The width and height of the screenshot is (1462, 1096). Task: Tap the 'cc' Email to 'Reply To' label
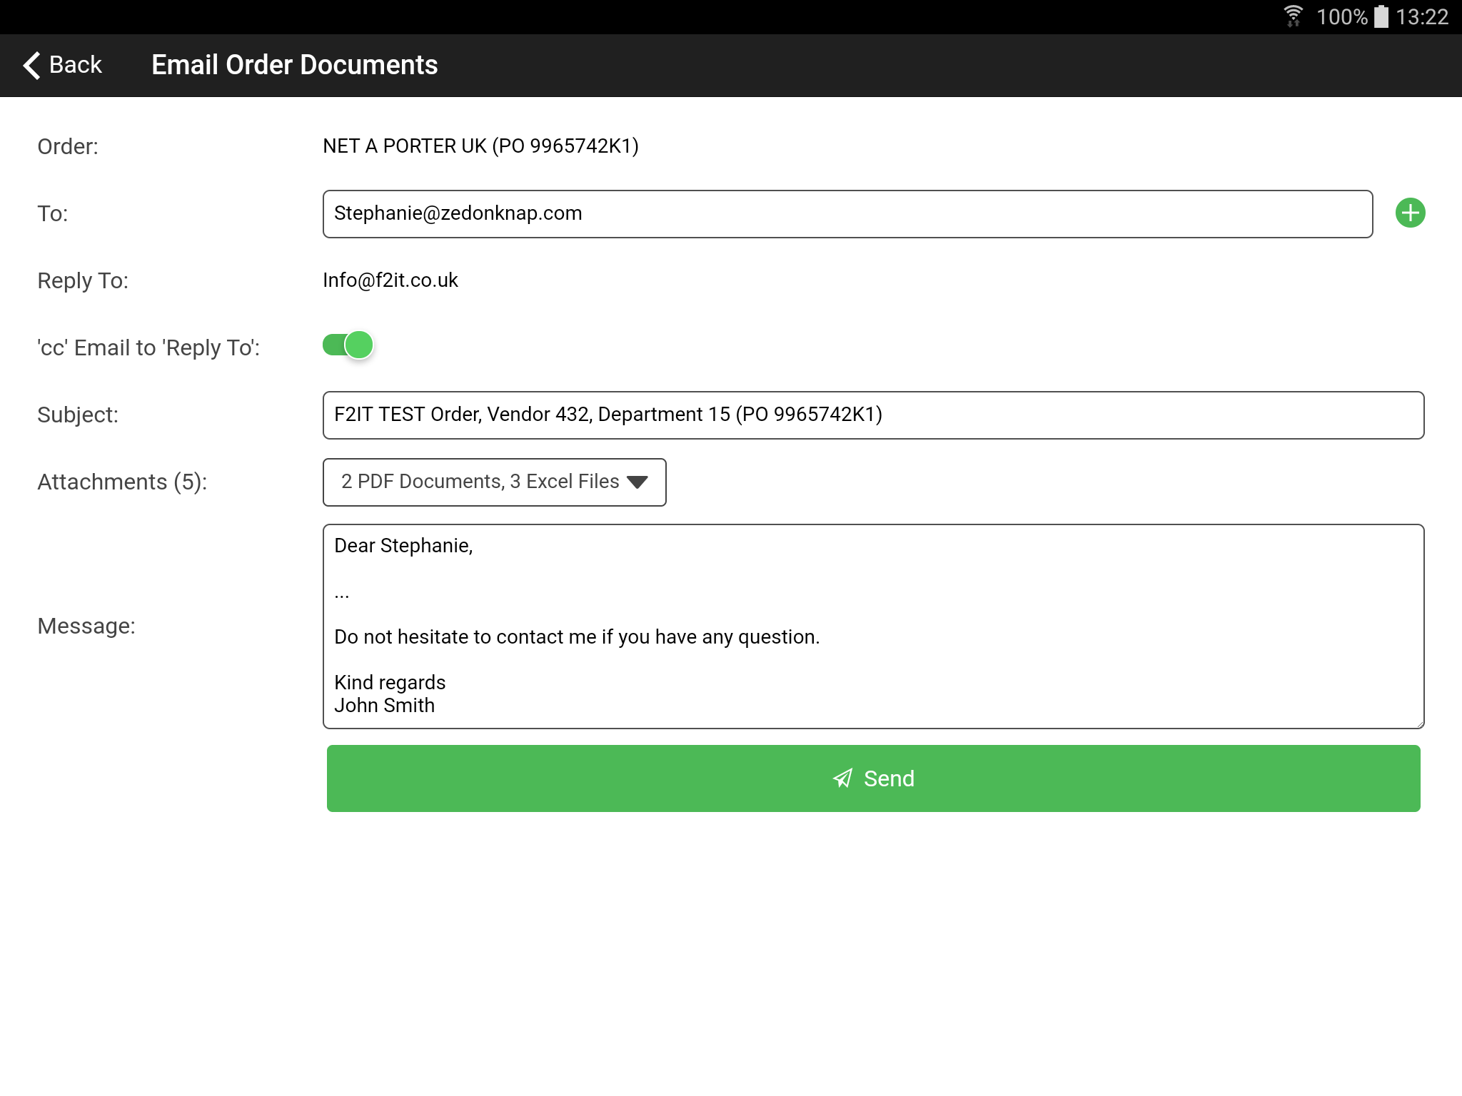click(148, 348)
